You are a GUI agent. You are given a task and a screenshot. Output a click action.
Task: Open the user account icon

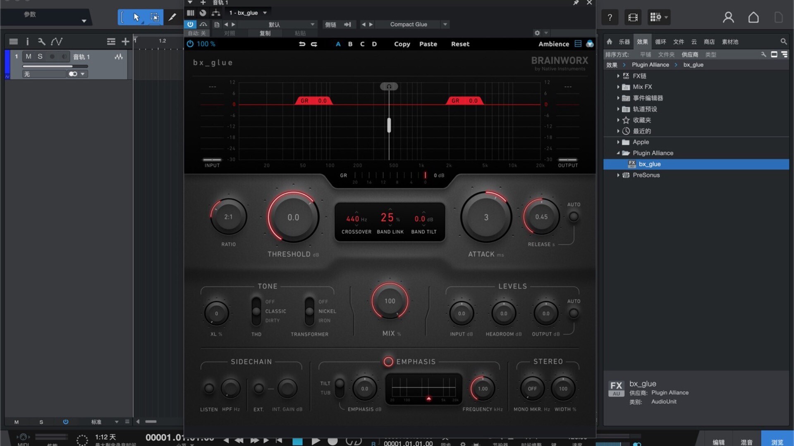[728, 17]
